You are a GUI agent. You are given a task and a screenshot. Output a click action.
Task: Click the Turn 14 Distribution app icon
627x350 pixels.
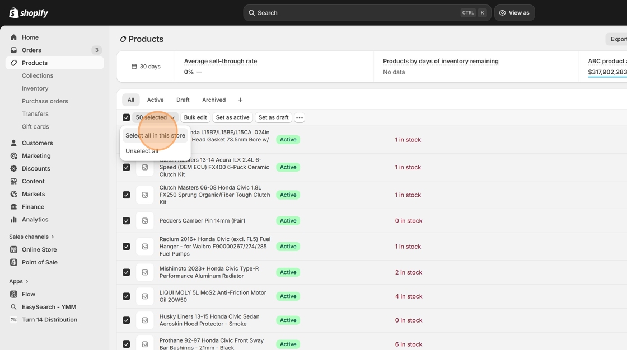(13, 320)
